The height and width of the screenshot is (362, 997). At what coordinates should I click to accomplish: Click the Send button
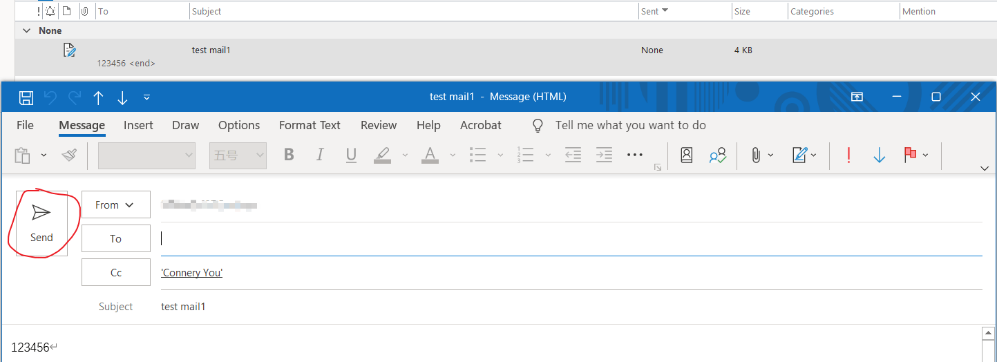tap(41, 223)
